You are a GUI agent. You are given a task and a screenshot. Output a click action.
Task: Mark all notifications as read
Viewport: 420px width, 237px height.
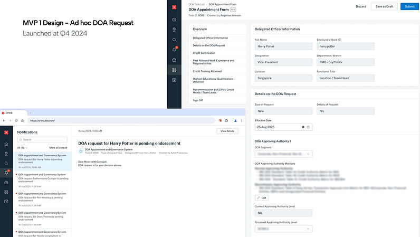click(58, 148)
